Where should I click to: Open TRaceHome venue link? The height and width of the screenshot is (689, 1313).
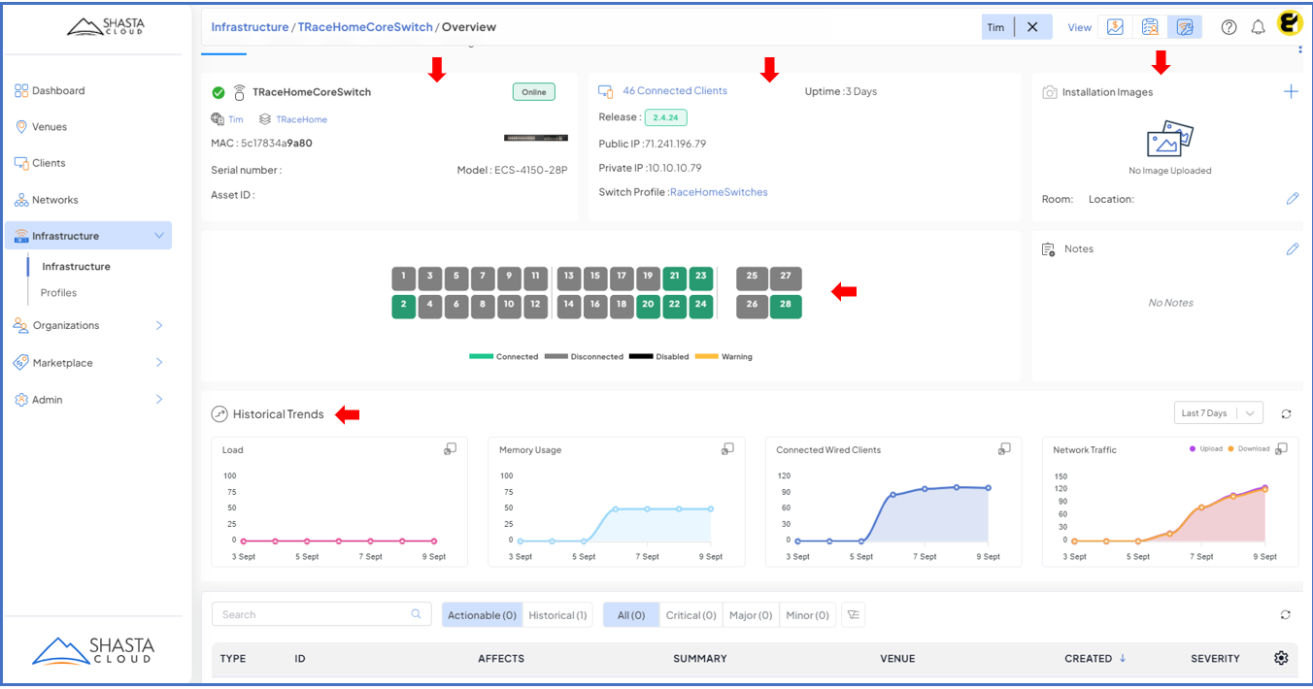(x=302, y=119)
